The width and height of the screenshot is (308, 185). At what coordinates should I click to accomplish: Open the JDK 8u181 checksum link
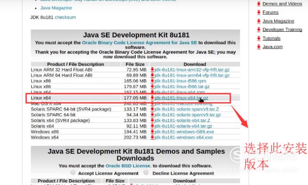coord(65,17)
